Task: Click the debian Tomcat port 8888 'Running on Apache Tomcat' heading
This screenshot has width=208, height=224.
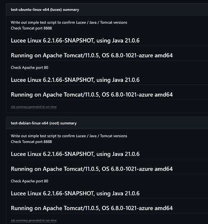Action: click(92, 169)
